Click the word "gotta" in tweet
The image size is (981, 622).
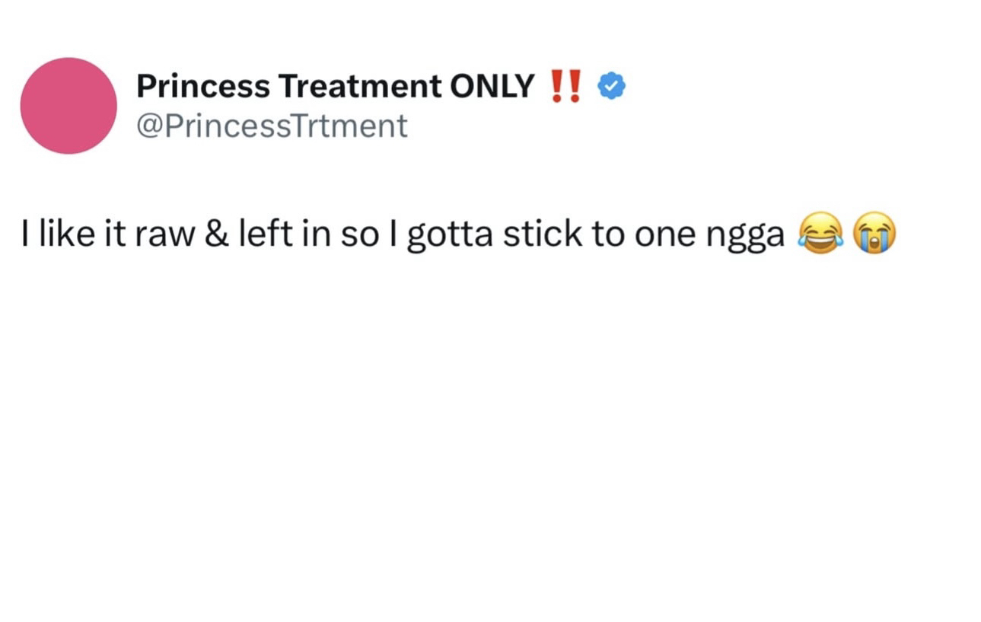[x=451, y=234]
